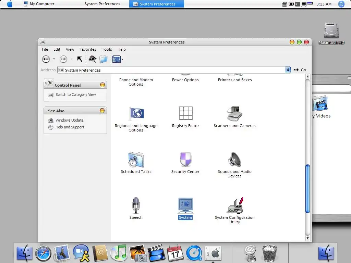Click the Apple logo menu
Image resolution: width=351 pixels, height=263 pixels.
(10, 4)
